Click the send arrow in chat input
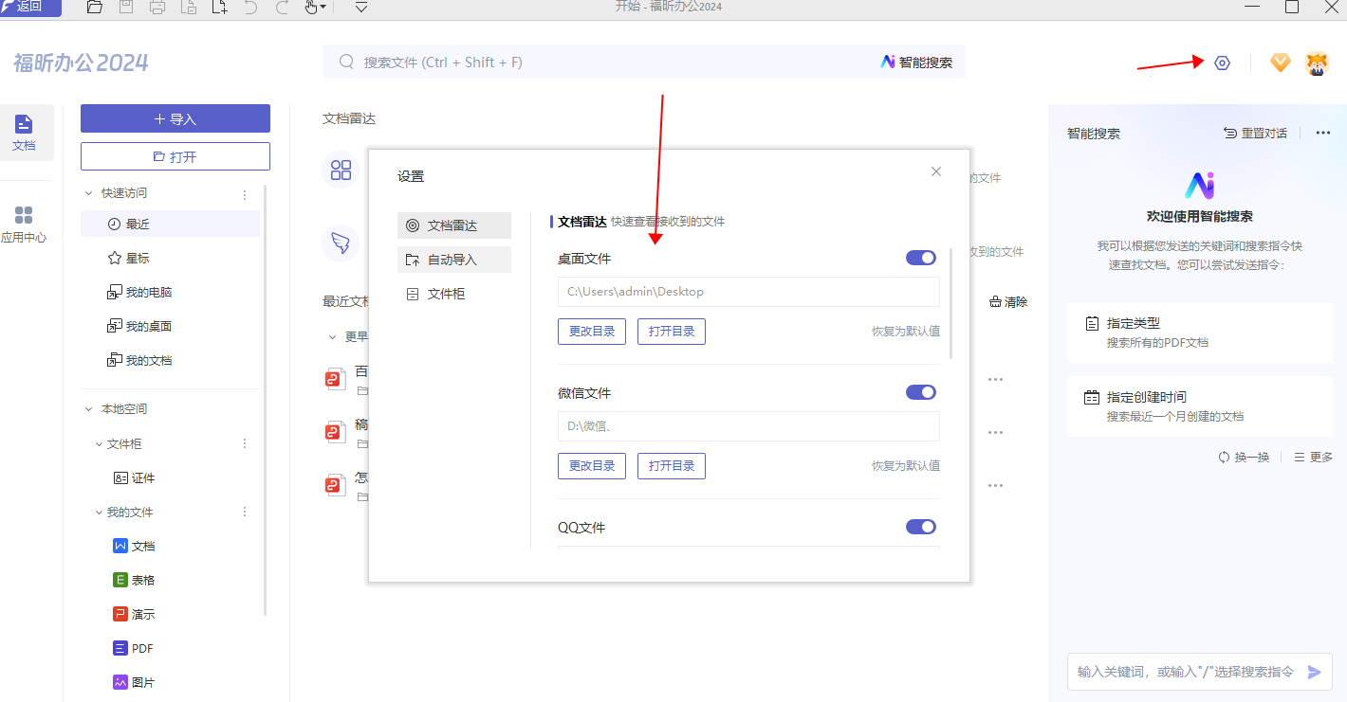 (1315, 672)
